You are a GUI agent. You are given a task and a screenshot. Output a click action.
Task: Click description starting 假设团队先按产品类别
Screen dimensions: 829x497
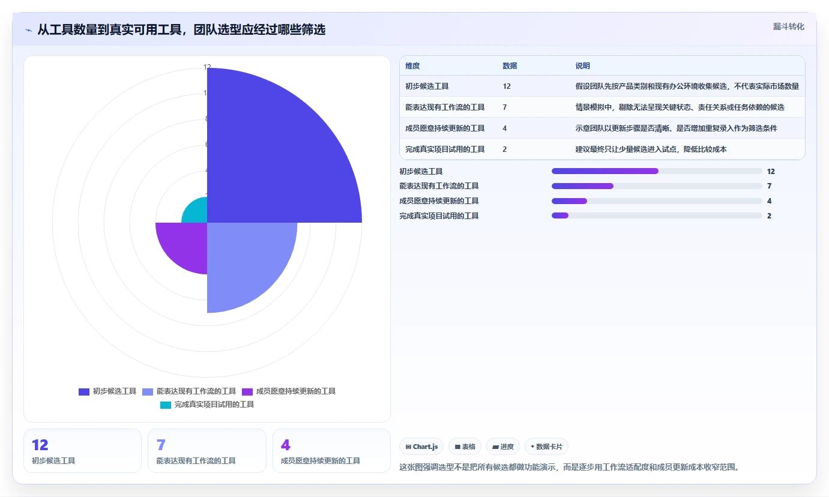click(687, 86)
